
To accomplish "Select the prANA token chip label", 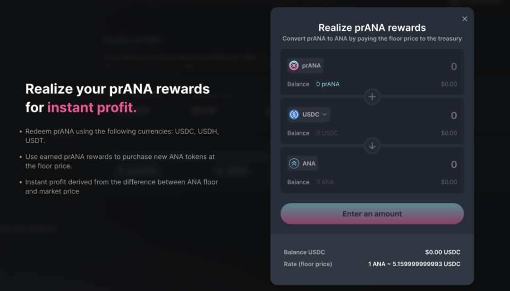I will [x=311, y=66].
